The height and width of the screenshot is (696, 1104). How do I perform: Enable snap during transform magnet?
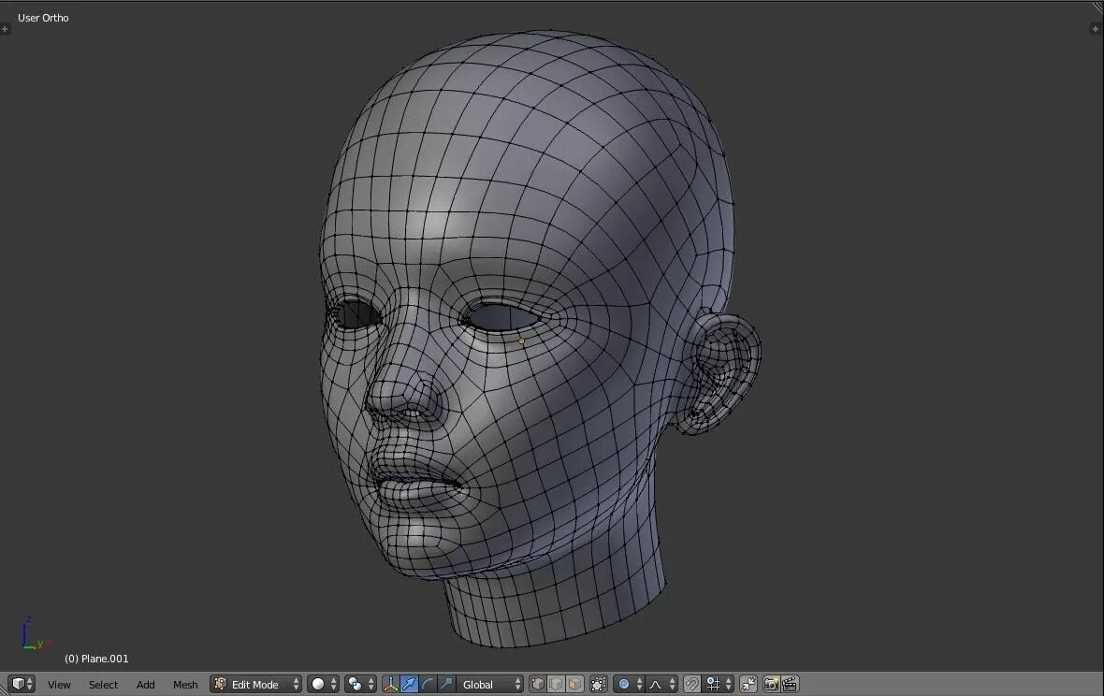[x=692, y=684]
